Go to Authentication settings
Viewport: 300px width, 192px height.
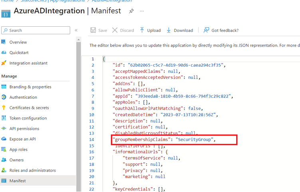[x=23, y=97]
